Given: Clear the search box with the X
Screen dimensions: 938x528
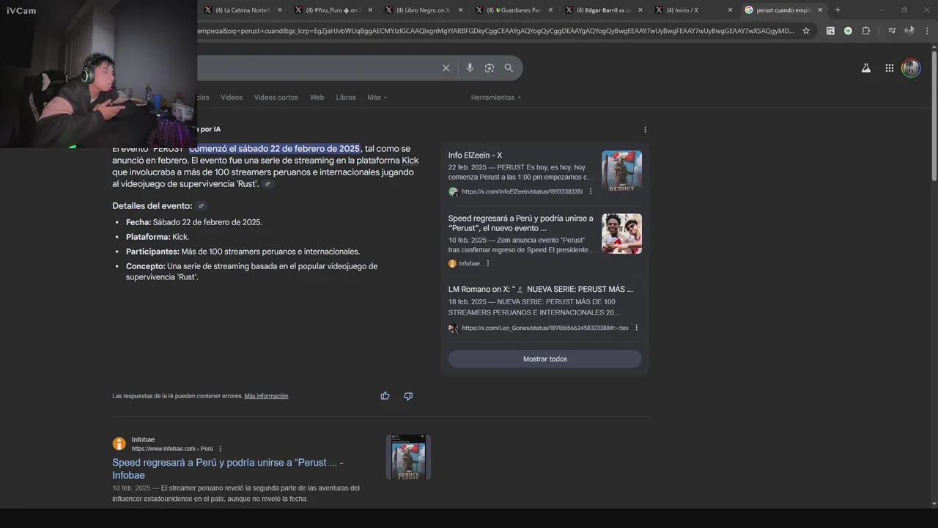Looking at the screenshot, I should click(x=446, y=68).
